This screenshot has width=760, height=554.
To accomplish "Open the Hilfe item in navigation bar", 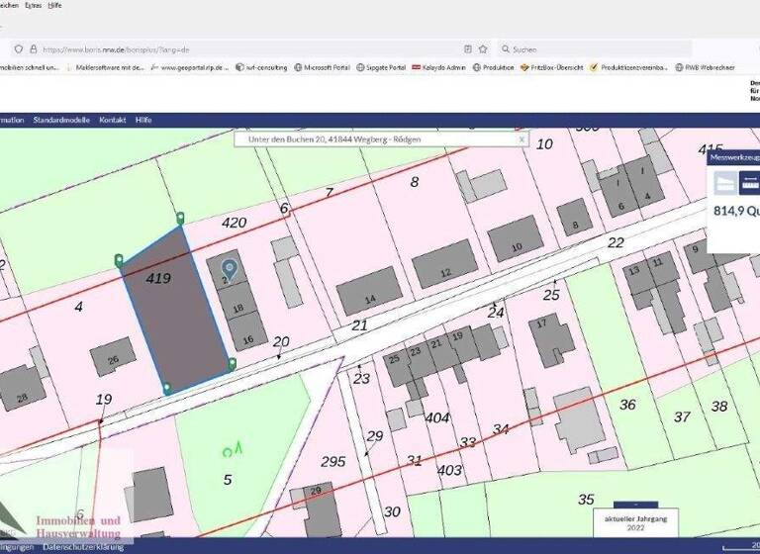I will click(x=143, y=119).
